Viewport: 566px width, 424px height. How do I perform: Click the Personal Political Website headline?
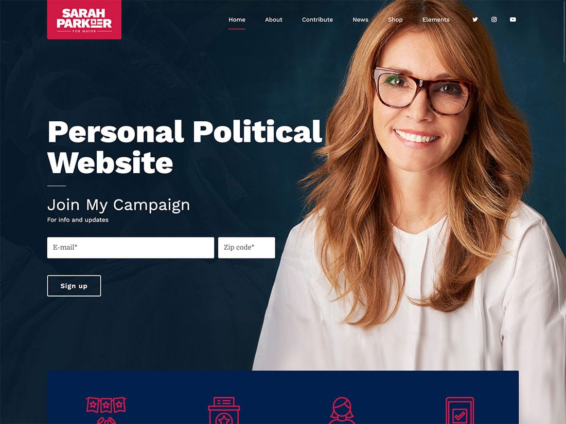pyautogui.click(x=184, y=147)
